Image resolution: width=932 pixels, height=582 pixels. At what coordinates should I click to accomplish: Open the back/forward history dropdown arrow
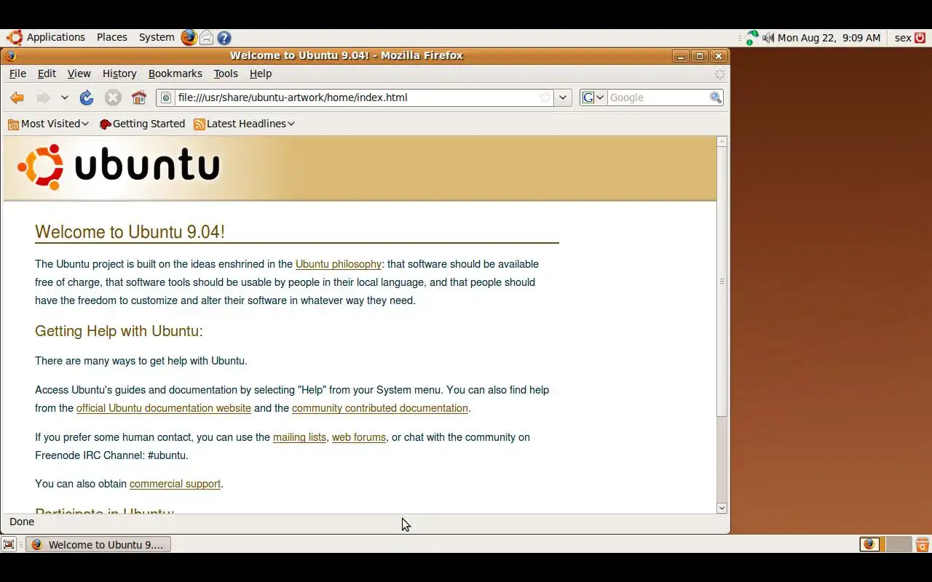tap(64, 97)
